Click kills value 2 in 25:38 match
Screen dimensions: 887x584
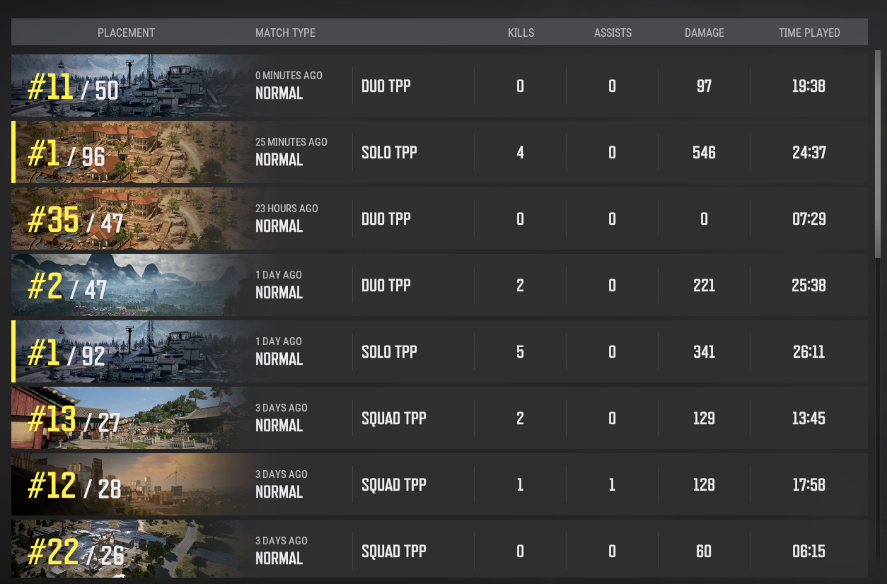tap(521, 286)
